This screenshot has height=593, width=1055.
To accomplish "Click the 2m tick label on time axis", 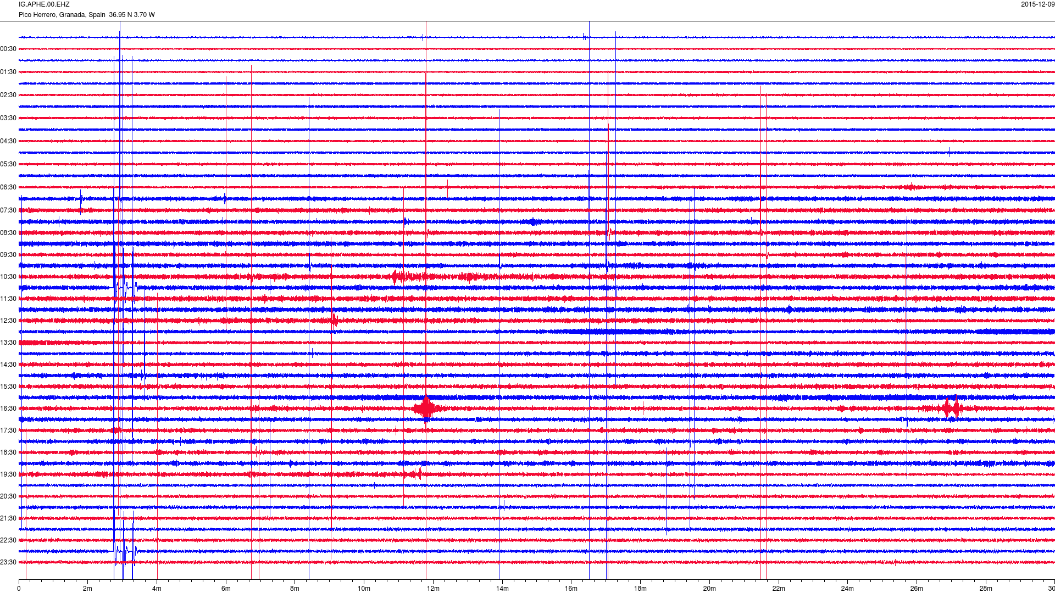I will tap(88, 589).
